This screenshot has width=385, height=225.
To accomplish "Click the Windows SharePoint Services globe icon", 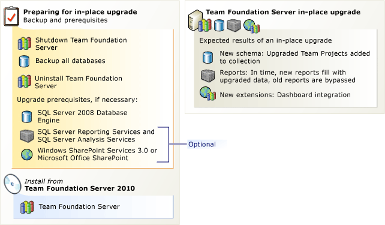I will [x=27, y=155].
